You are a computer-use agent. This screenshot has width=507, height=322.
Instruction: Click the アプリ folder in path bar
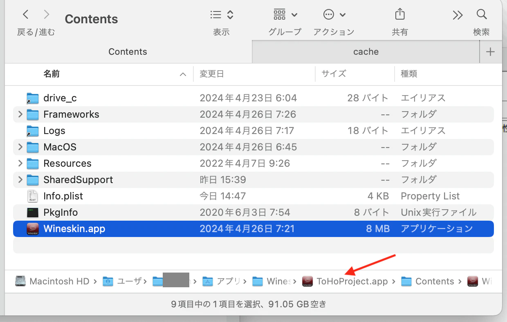pyautogui.click(x=229, y=282)
